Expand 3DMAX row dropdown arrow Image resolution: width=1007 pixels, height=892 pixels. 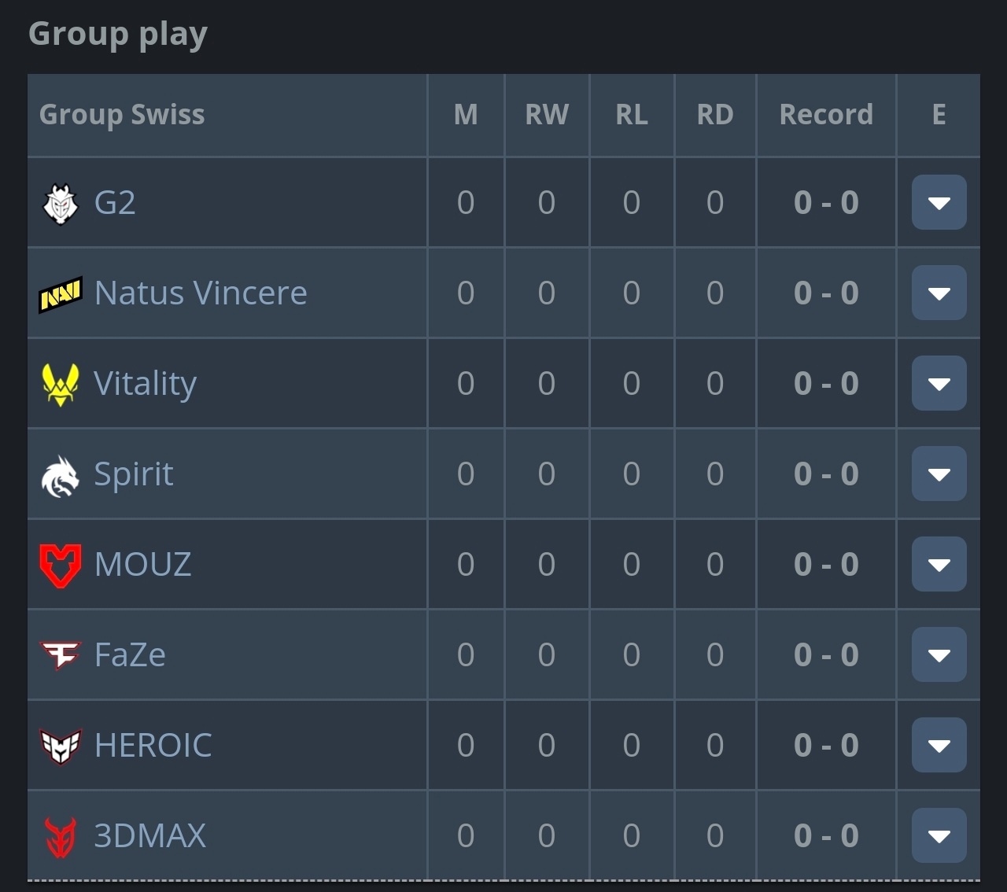pos(939,835)
